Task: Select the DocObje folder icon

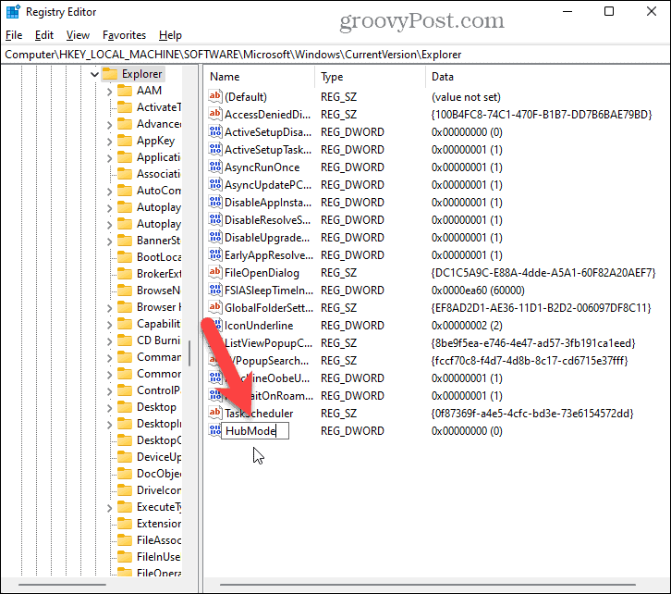Action: 125,474
